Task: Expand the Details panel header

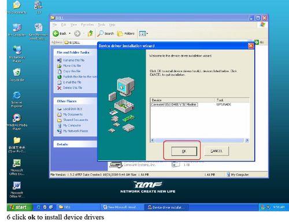Action: point(75,144)
